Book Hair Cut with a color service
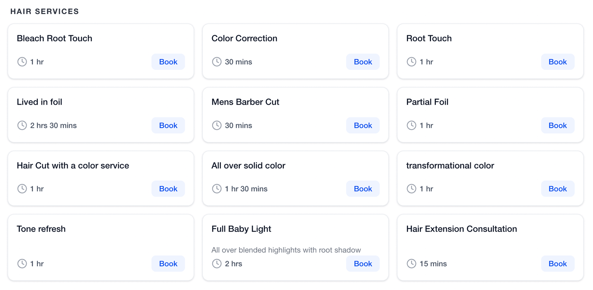Viewport: 593px width, 290px height. tap(168, 189)
